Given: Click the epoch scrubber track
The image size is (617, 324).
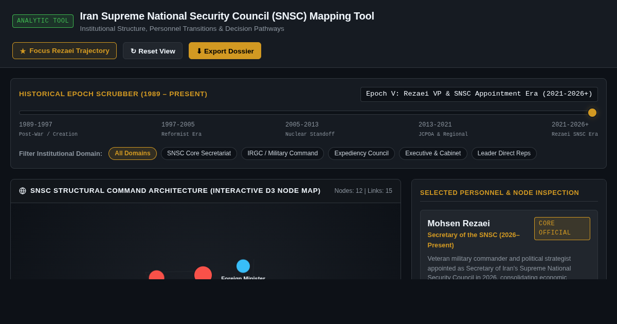Looking at the screenshot, I should click(308, 113).
